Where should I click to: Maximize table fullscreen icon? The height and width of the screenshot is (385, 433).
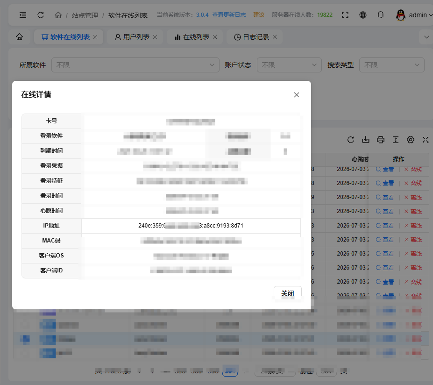tap(426, 140)
